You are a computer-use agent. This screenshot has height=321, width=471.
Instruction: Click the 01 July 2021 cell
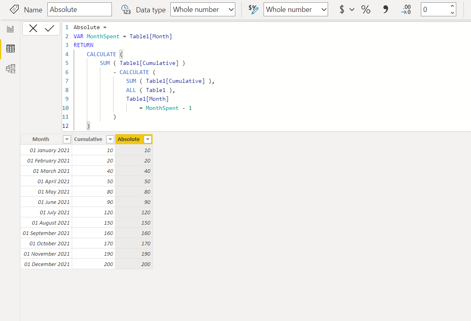click(x=46, y=212)
